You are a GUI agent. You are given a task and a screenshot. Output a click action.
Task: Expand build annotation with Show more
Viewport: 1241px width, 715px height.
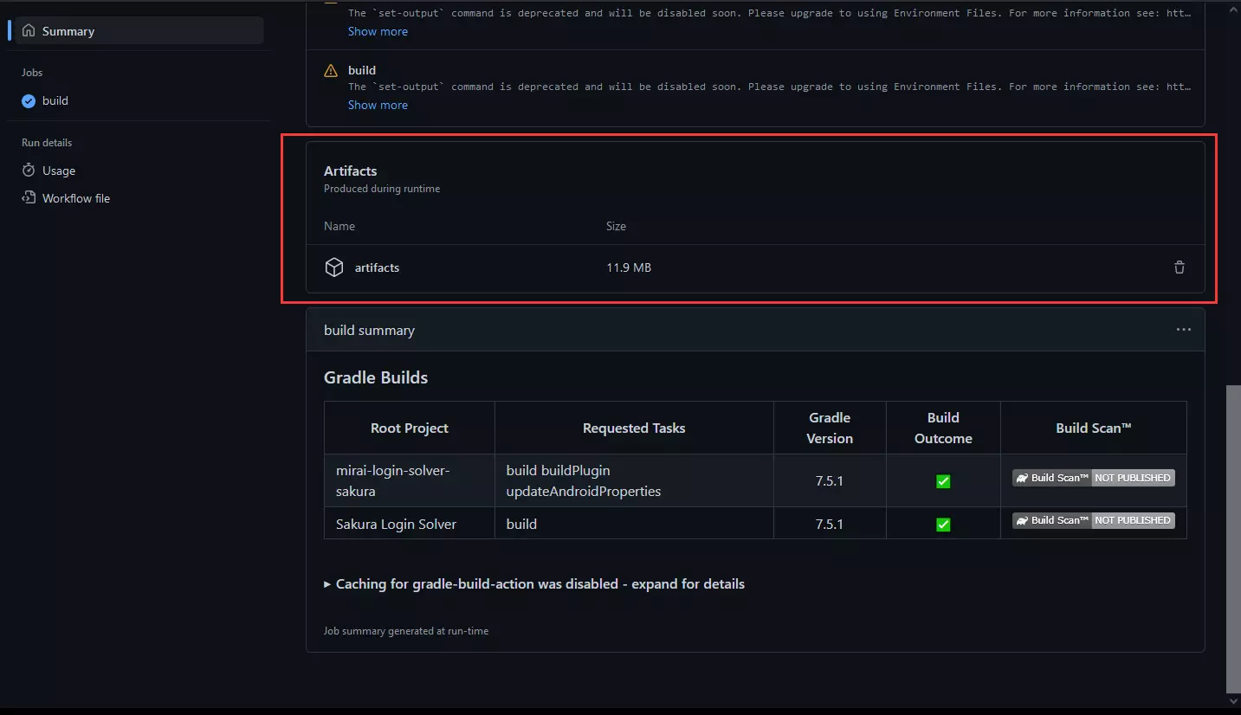[378, 105]
